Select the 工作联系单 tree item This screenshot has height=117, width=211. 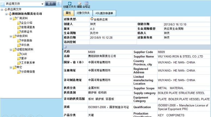click(28, 63)
